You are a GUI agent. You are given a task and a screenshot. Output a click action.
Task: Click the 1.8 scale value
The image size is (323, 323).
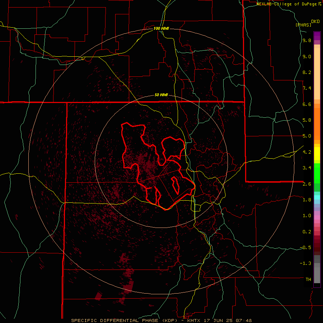point(307,200)
